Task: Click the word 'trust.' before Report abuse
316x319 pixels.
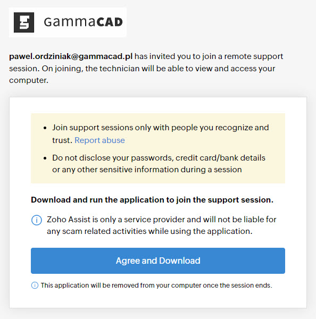Action: click(x=62, y=140)
